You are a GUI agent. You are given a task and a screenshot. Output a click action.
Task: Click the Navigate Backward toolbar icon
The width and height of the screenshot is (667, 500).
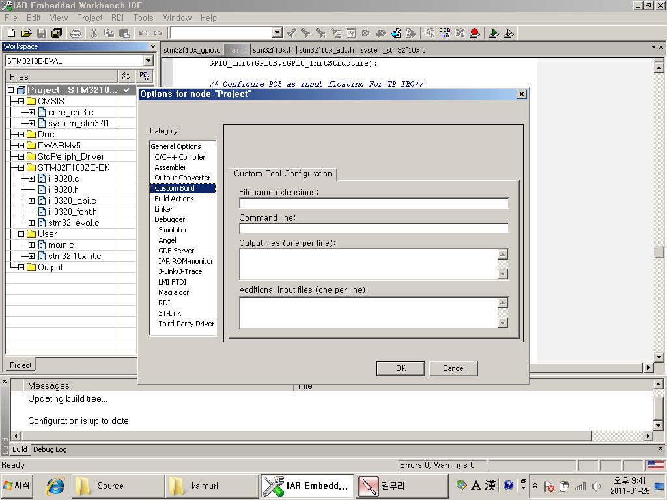(x=396, y=33)
